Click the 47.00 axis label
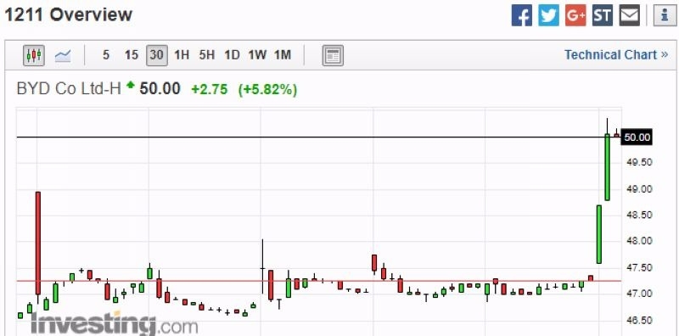 pos(639,294)
